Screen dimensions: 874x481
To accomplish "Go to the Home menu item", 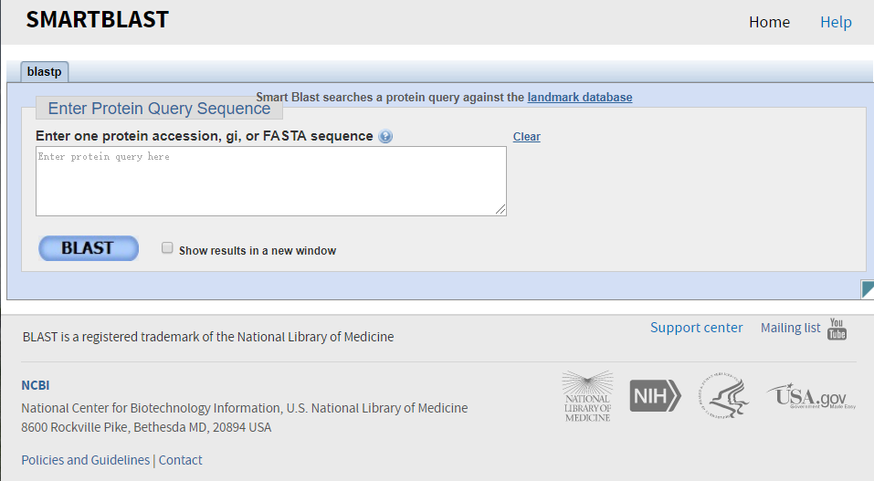I will (x=769, y=22).
